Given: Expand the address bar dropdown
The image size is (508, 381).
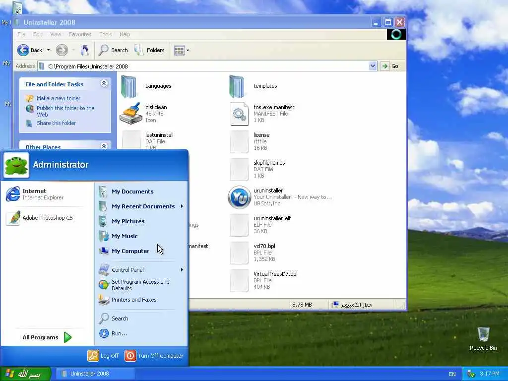Looking at the screenshot, I should [373, 66].
